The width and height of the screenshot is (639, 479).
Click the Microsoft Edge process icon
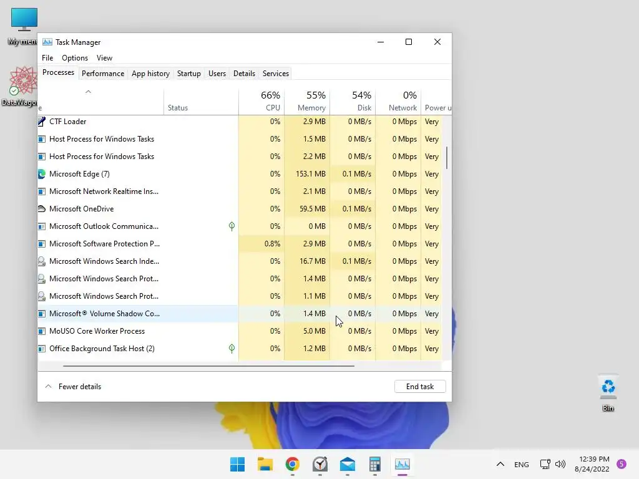(42, 174)
